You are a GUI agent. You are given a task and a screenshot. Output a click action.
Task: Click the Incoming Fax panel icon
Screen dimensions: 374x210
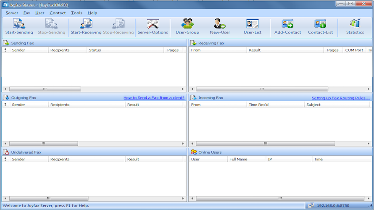(193, 97)
